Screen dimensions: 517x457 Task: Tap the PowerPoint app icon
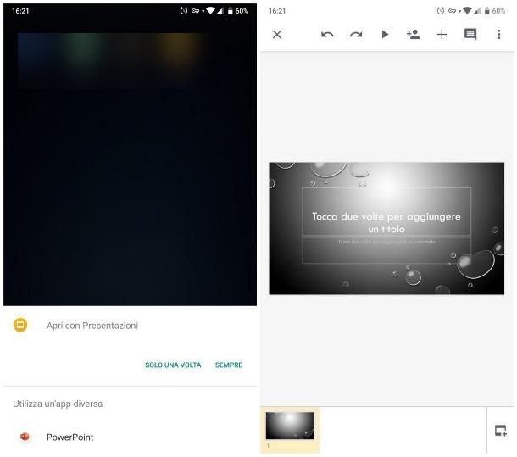[25, 437]
